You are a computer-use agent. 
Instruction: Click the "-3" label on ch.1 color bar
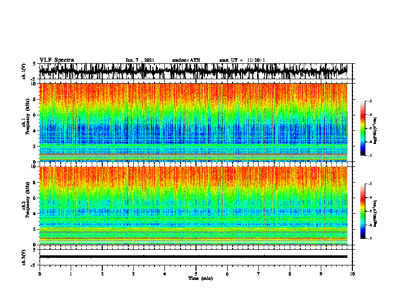coord(370,101)
